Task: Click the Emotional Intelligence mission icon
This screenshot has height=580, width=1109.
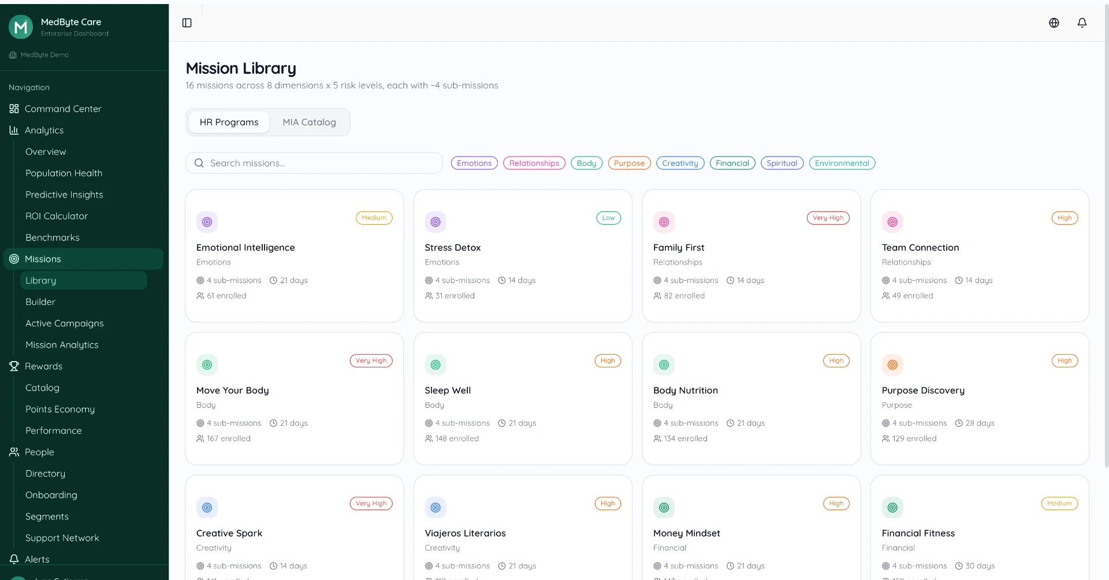Action: click(207, 222)
